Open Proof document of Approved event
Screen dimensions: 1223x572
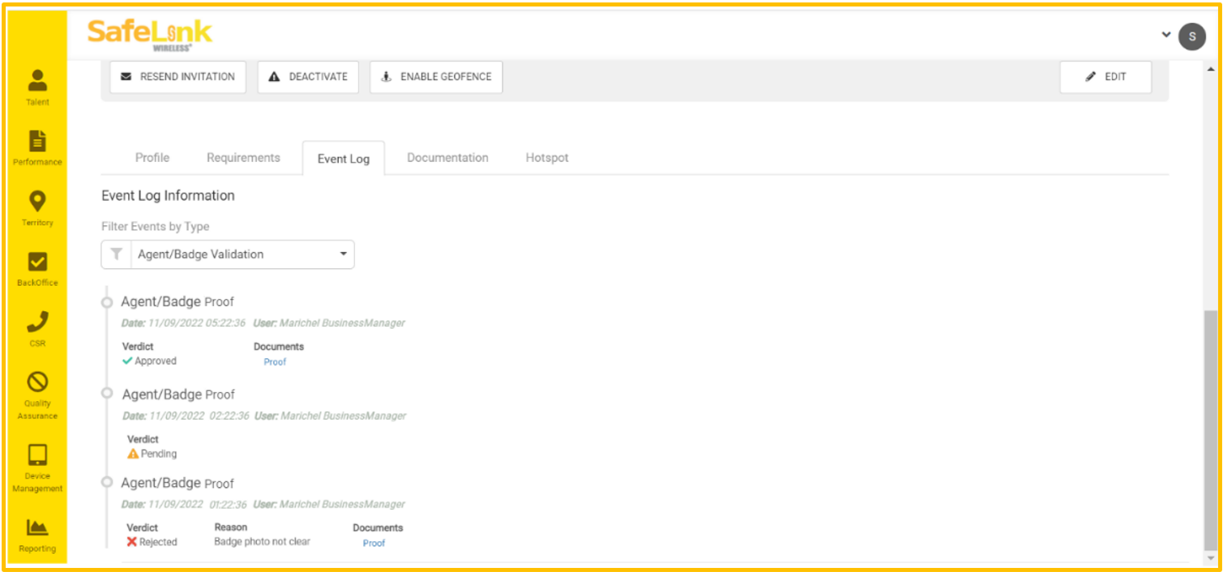[275, 362]
